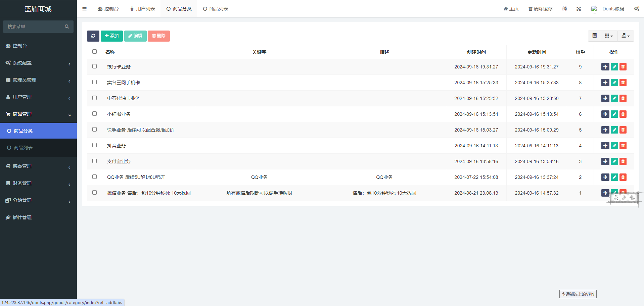
Task: Check the box for 支付宝业务 row
Action: click(94, 161)
